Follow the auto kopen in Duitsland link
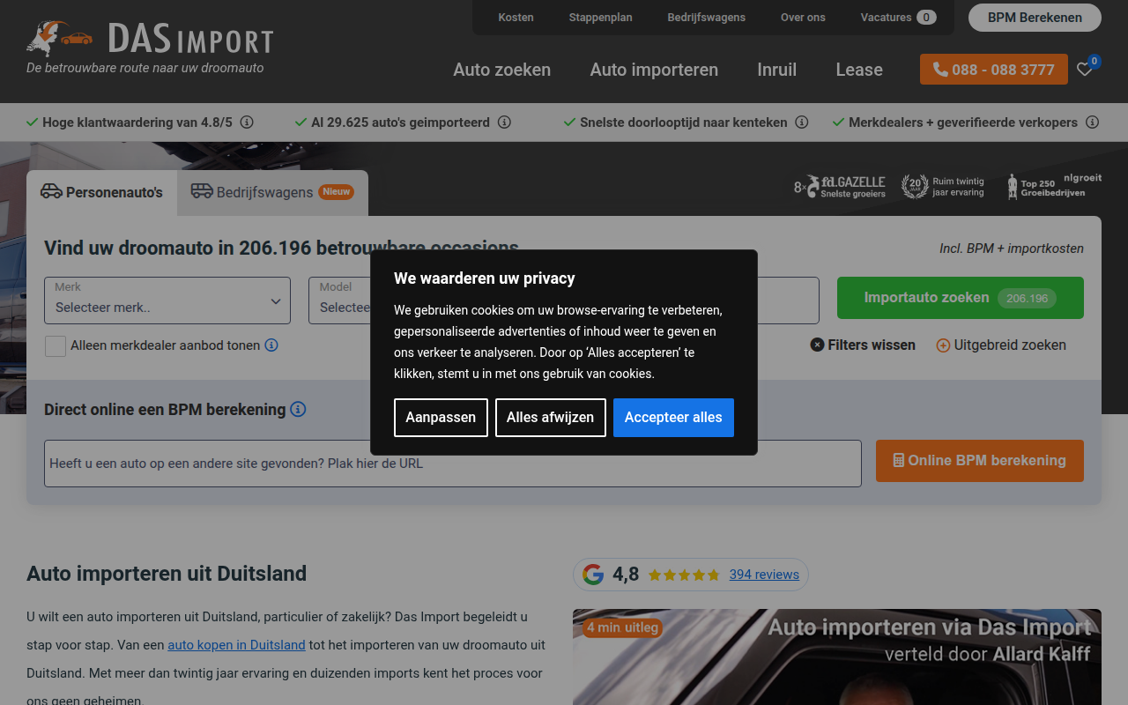Image resolution: width=1128 pixels, height=705 pixels. point(236,645)
